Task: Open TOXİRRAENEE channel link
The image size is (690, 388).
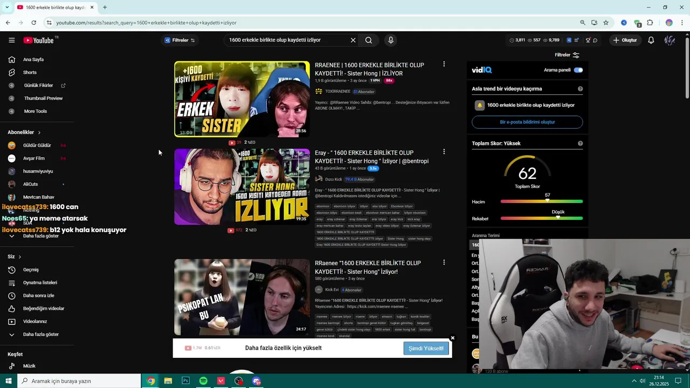Action: (337, 92)
